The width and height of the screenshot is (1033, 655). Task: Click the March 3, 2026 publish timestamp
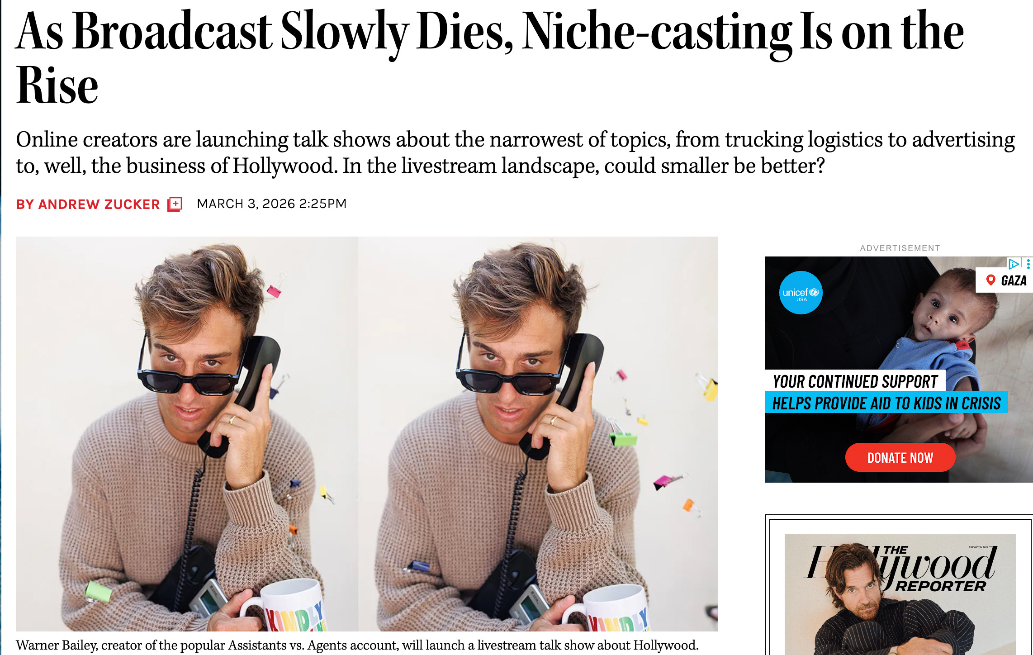(272, 204)
